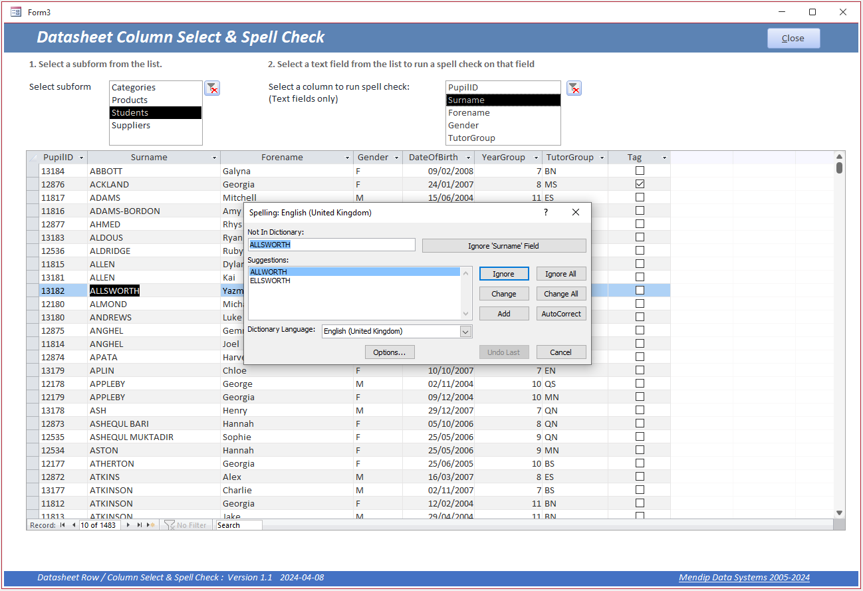Click Form3 window icon in title bar
The width and height of the screenshot is (863, 591).
pyautogui.click(x=16, y=12)
